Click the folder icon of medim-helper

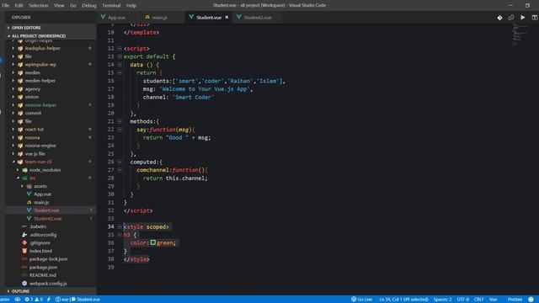pos(20,81)
